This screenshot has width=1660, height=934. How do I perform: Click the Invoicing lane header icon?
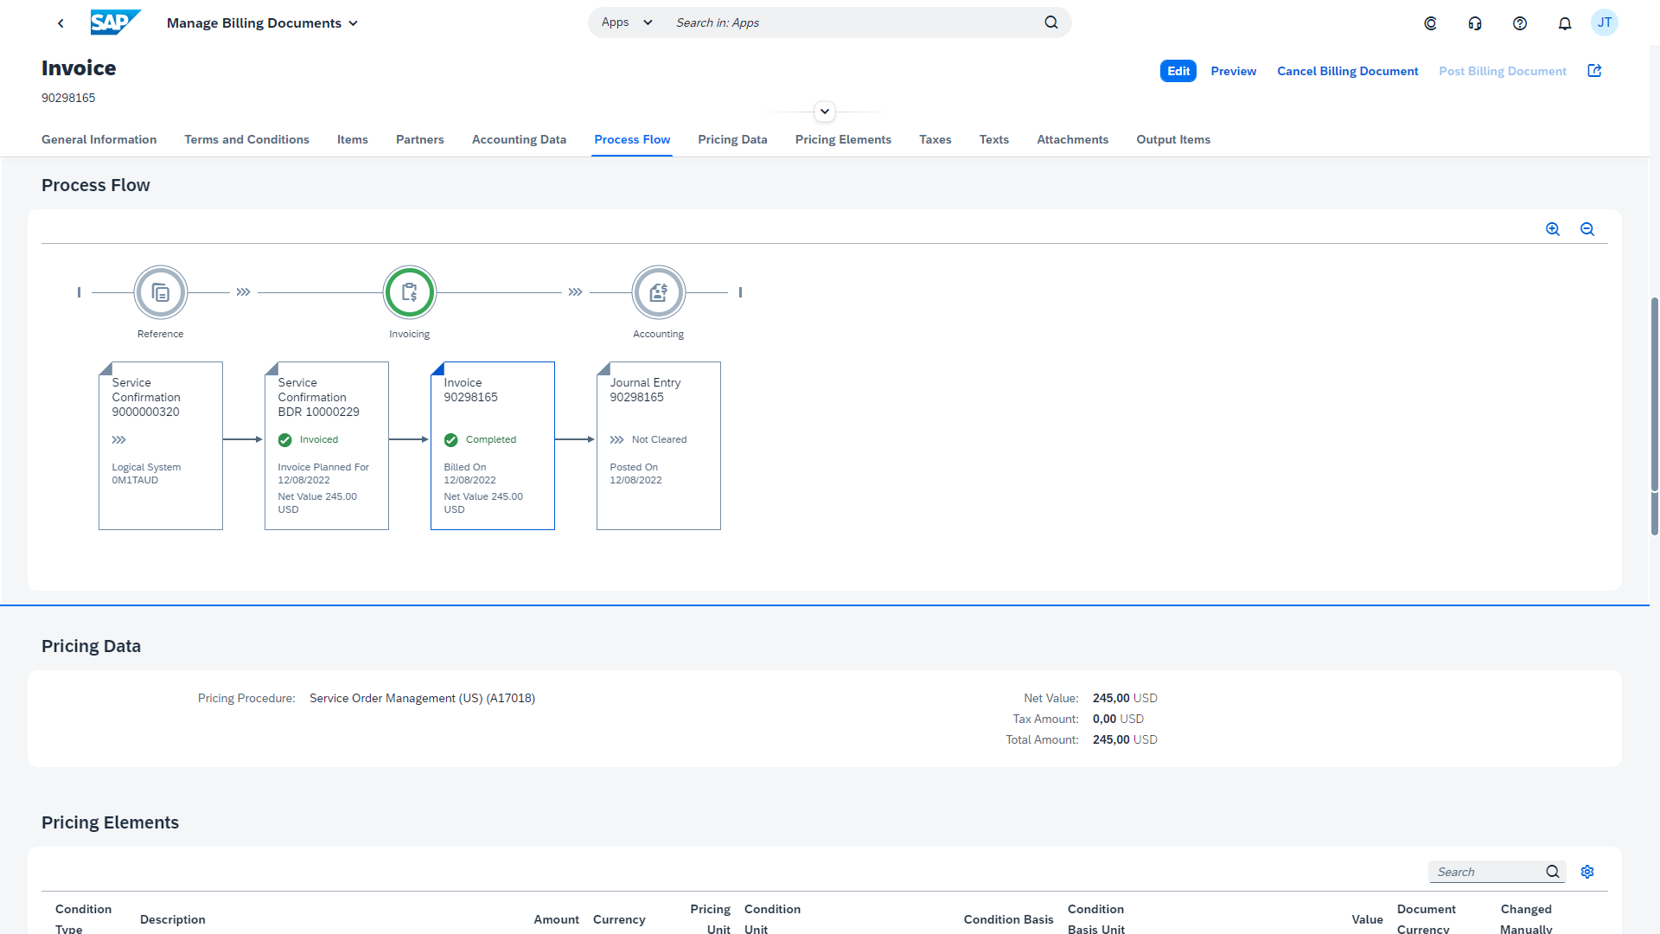410,292
